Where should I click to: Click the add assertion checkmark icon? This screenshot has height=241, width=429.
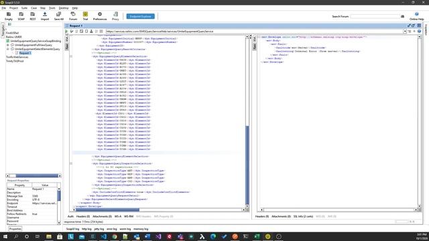coord(72,31)
